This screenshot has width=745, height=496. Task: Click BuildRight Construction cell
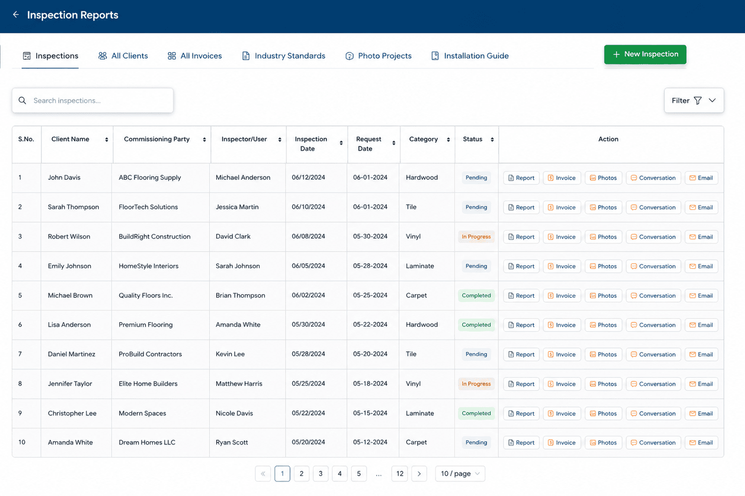click(155, 237)
